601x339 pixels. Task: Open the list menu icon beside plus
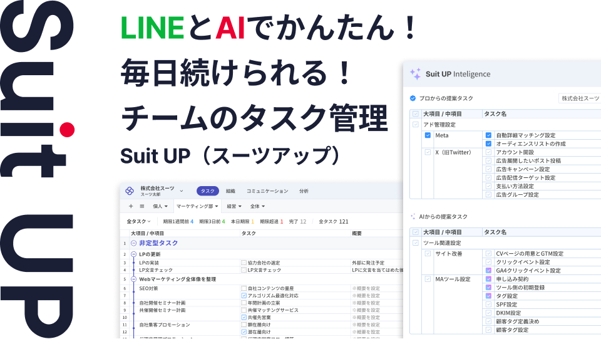(142, 206)
